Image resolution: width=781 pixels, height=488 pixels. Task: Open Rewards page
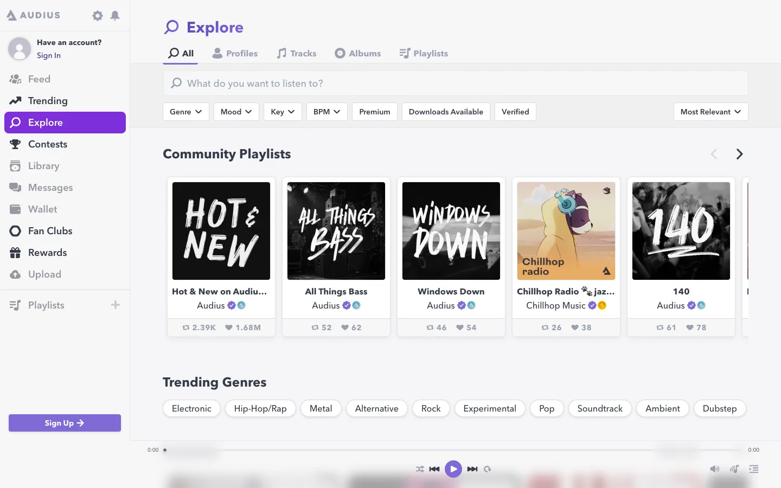point(65,253)
